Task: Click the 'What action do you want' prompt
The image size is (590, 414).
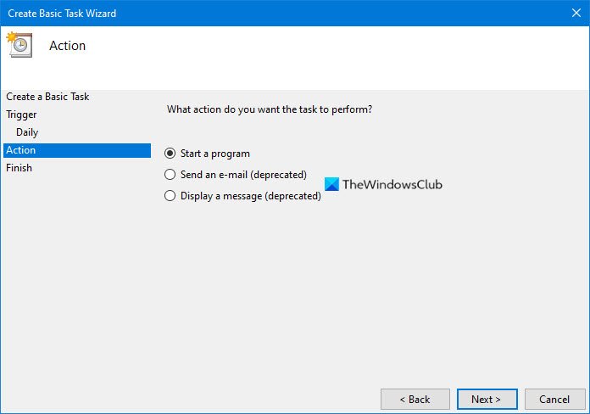Action: point(270,109)
